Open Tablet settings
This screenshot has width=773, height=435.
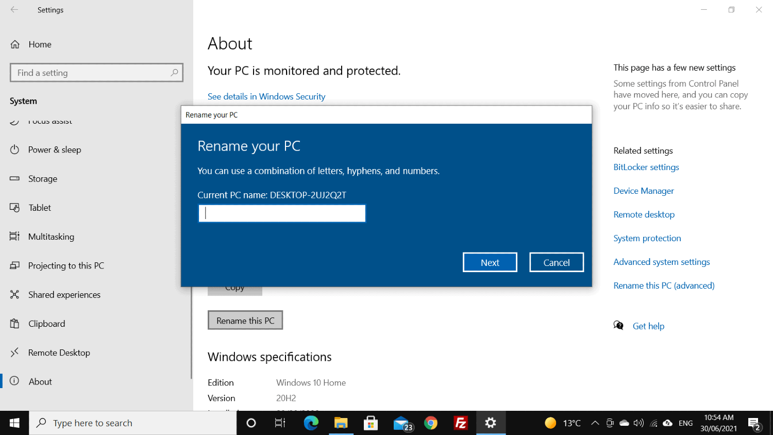(39, 208)
